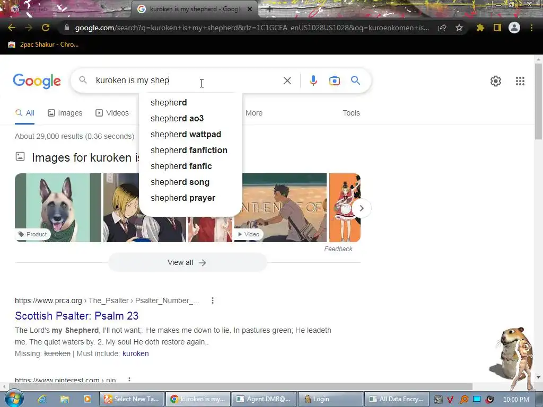This screenshot has height=407, width=543.
Task: Open the Extensions puzzle icon
Action: [x=480, y=28]
